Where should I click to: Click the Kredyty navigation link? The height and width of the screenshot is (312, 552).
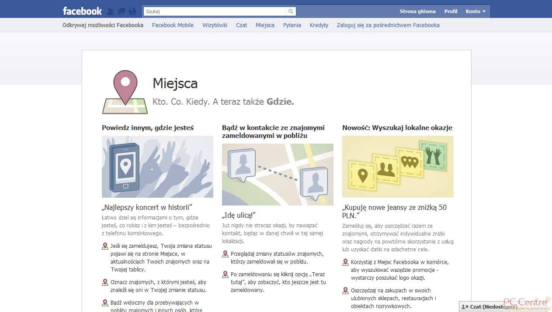(319, 25)
